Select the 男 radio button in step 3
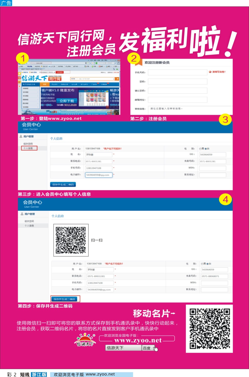249x377 pixels. point(200,149)
